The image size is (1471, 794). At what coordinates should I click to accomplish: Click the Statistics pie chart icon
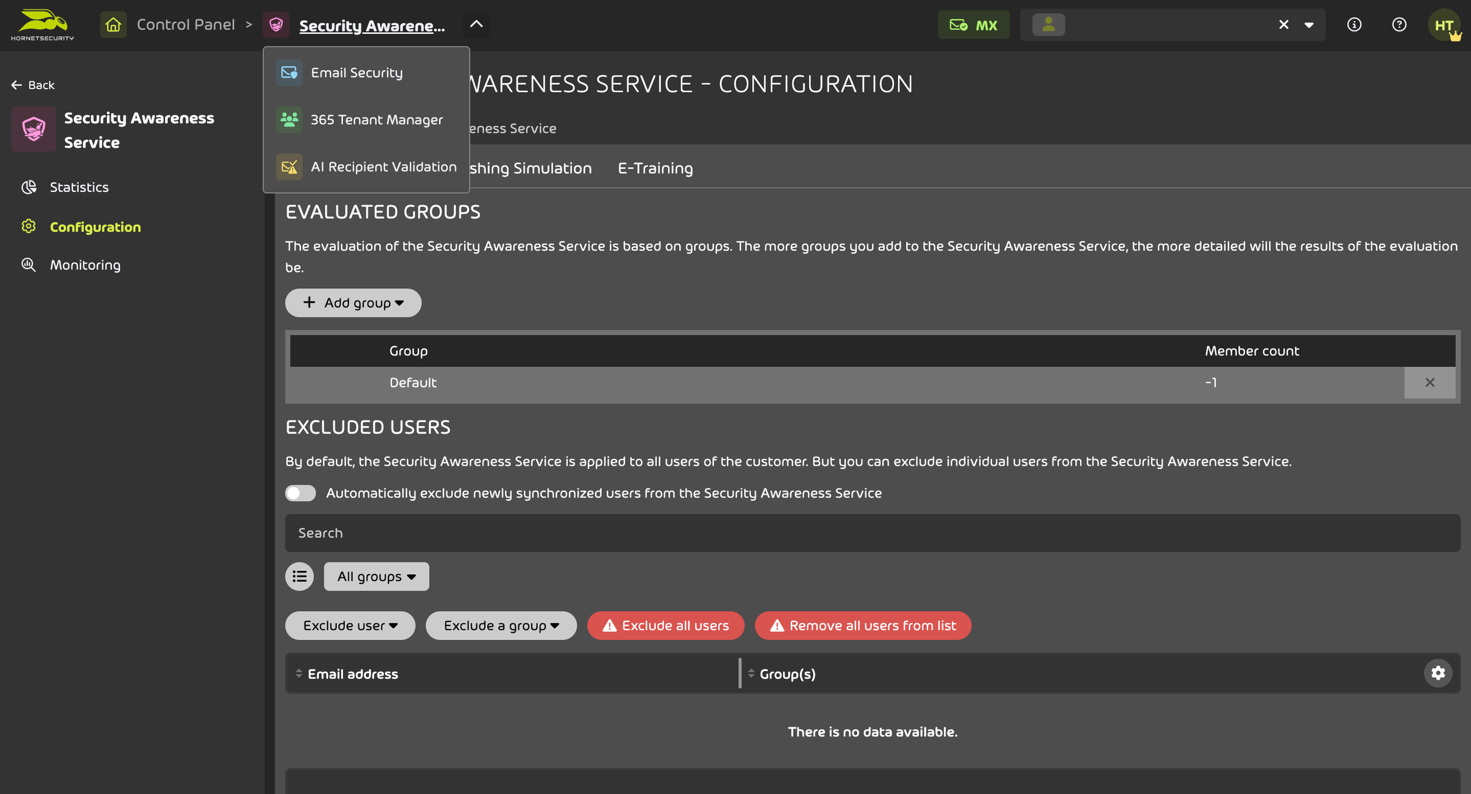(29, 187)
